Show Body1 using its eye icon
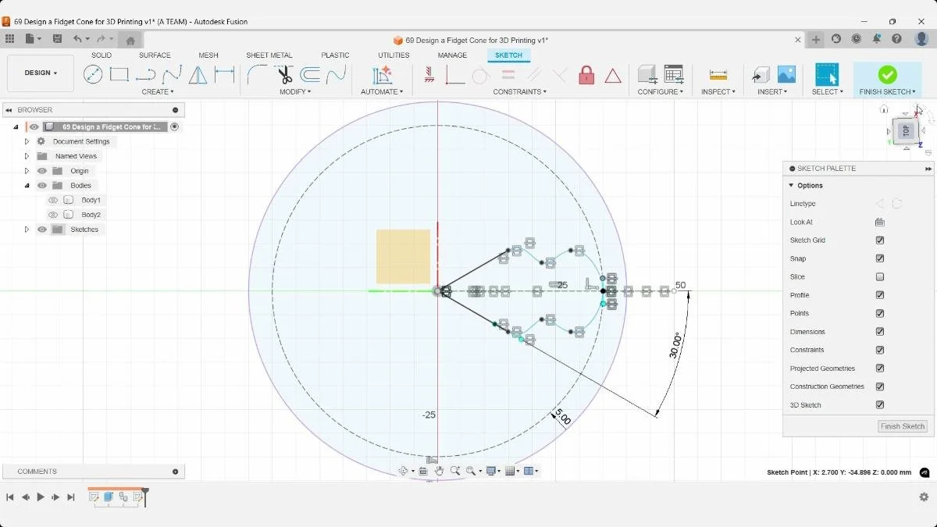Viewport: 937px width, 527px height. click(x=53, y=200)
